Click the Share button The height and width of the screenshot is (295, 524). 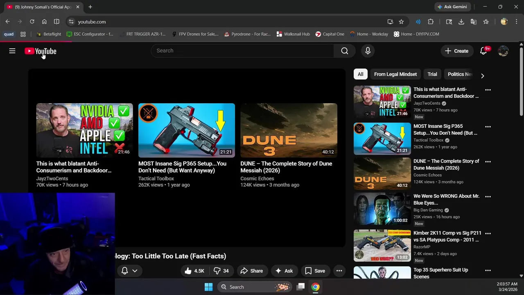coord(252,271)
